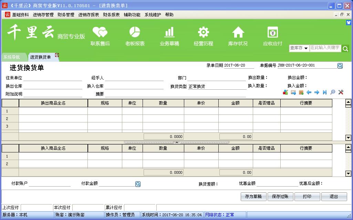Click the green search button beside the keyword box

point(345,49)
